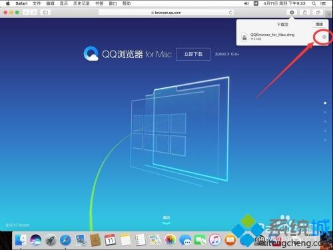
Task: Select the fourth page indicator dot
Action: coord(325,131)
